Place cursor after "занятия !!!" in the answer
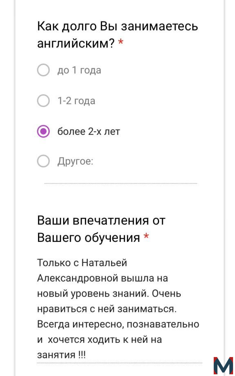The width and height of the screenshot is (235, 376). tap(86, 355)
